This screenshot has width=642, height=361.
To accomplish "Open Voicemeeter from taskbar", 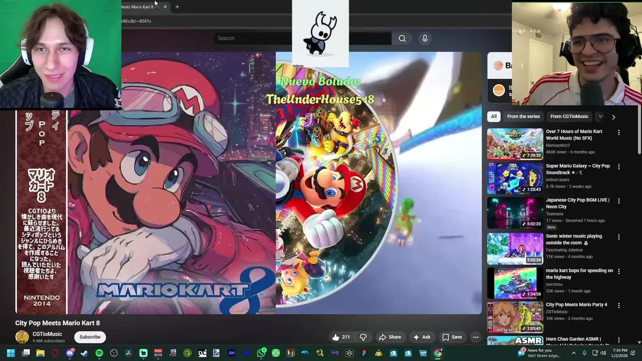I will 158,353.
